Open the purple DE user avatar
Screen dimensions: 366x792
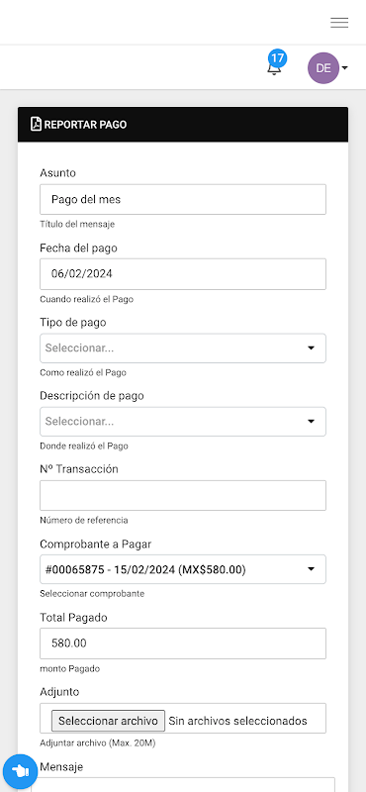[323, 67]
